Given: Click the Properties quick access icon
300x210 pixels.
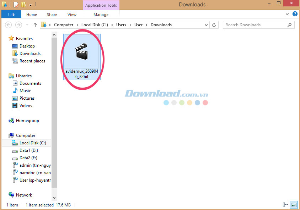Looking at the screenshot, I should click(16, 4).
